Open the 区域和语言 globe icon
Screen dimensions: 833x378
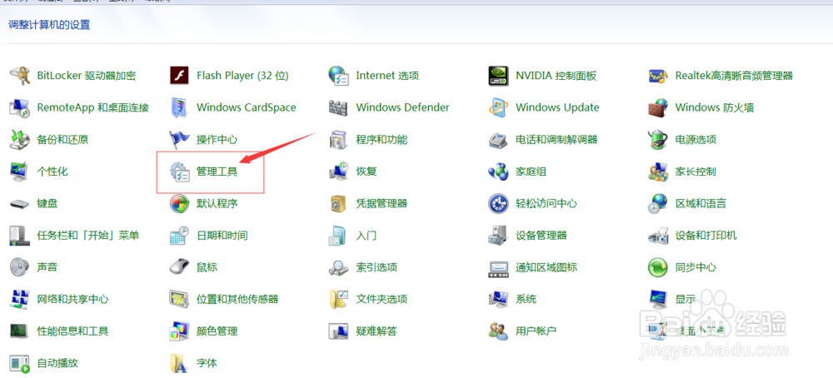tap(658, 203)
